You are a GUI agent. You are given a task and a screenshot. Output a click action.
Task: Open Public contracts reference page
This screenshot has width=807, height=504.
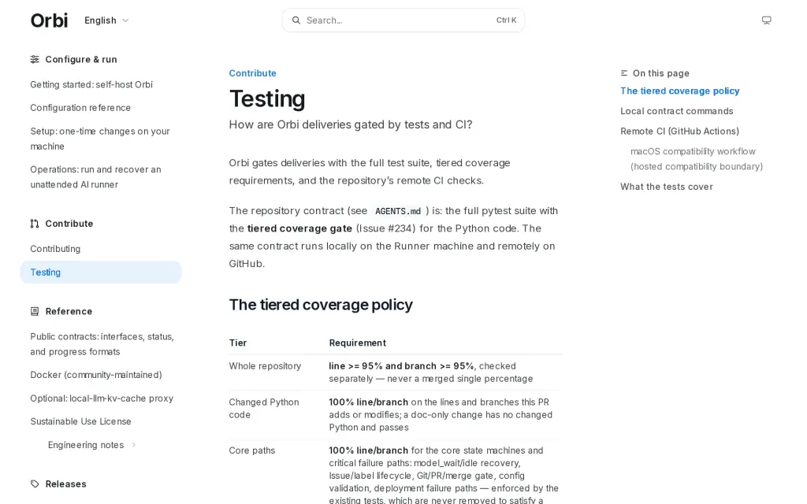[x=102, y=344]
